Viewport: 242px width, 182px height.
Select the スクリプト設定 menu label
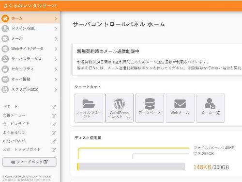[x=25, y=89]
